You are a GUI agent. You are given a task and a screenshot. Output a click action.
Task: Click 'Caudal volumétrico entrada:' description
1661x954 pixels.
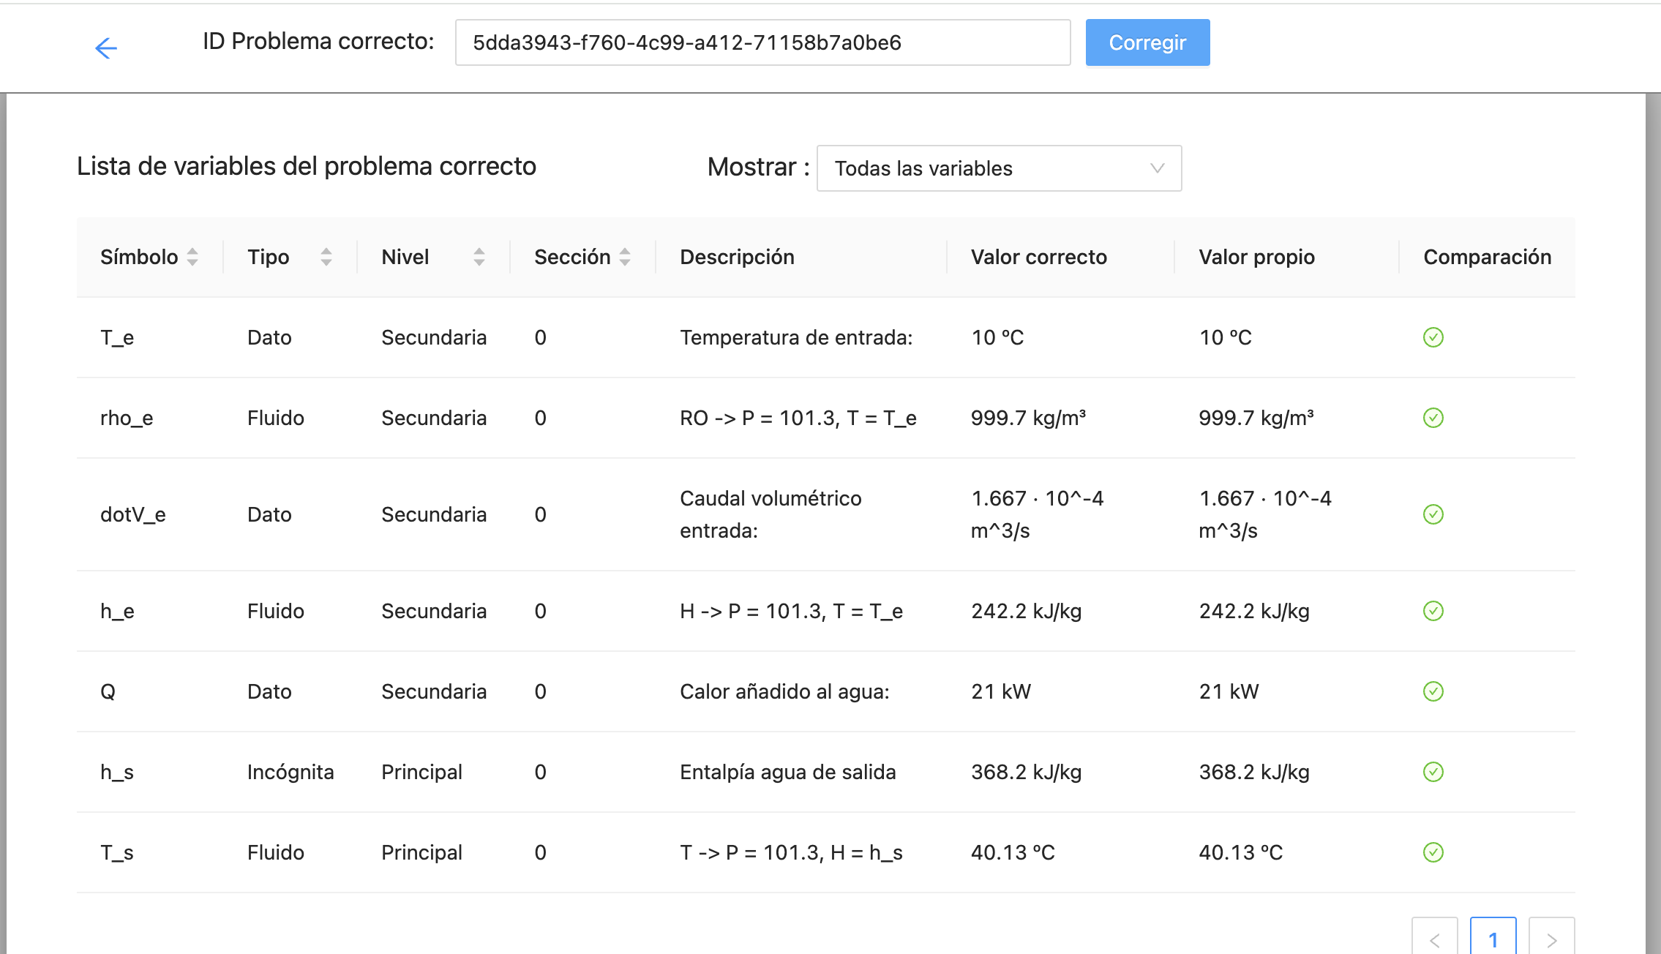770,514
